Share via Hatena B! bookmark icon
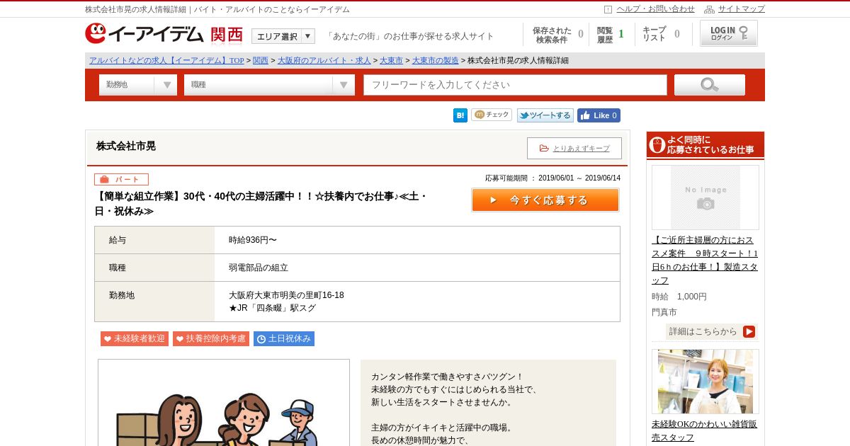This screenshot has height=446, width=850. (x=460, y=115)
